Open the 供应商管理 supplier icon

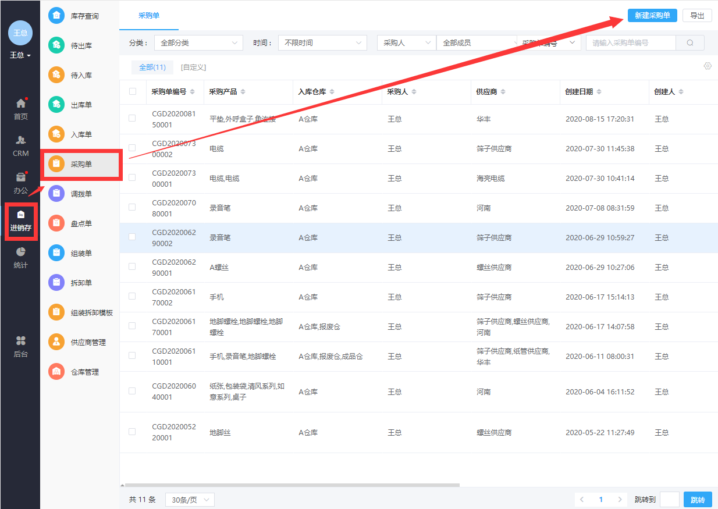[56, 342]
